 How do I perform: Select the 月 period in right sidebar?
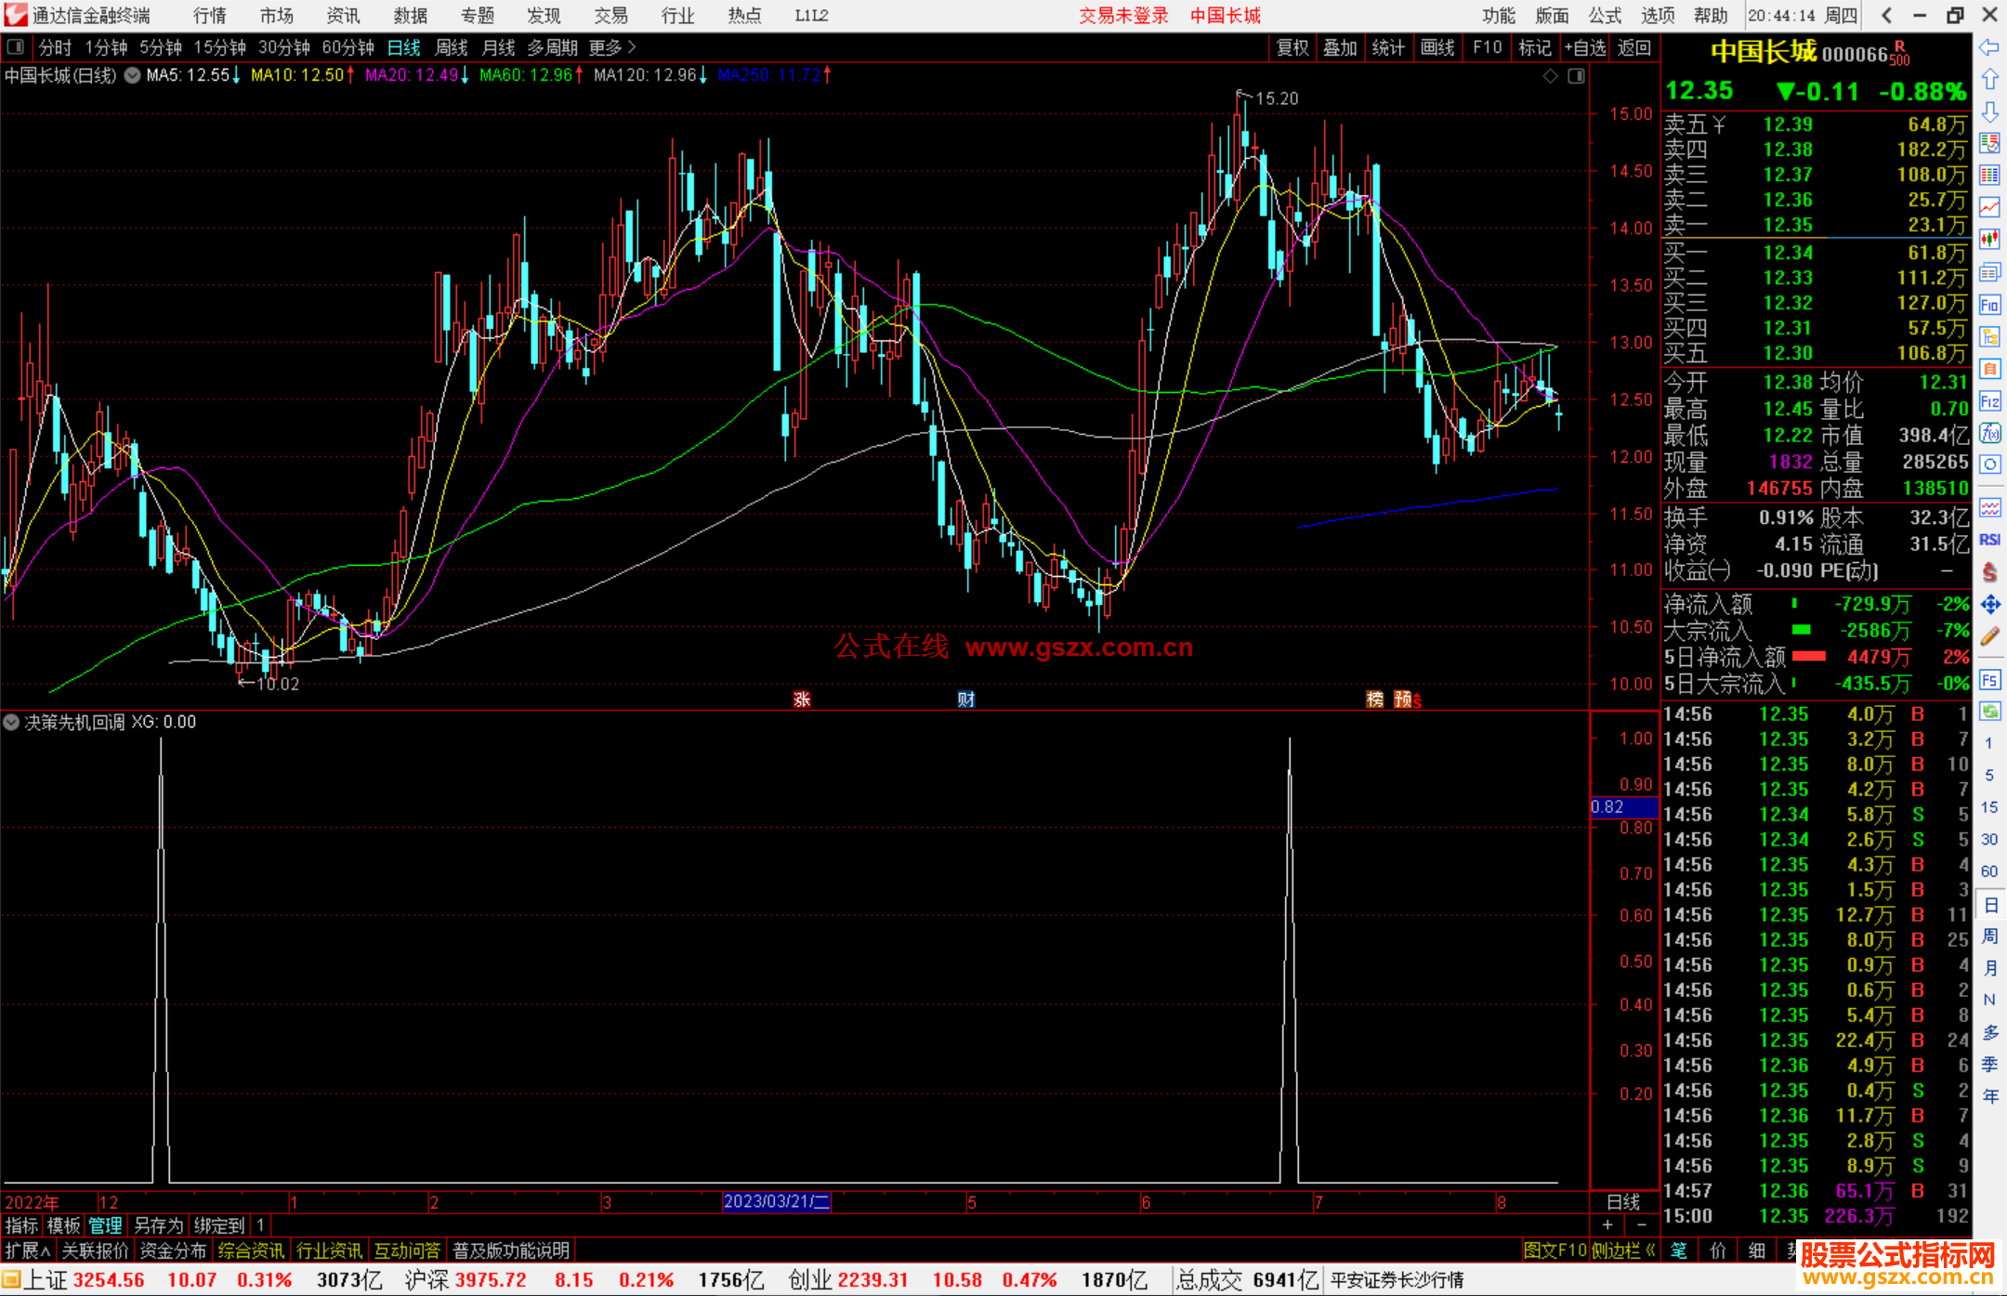[x=1990, y=968]
